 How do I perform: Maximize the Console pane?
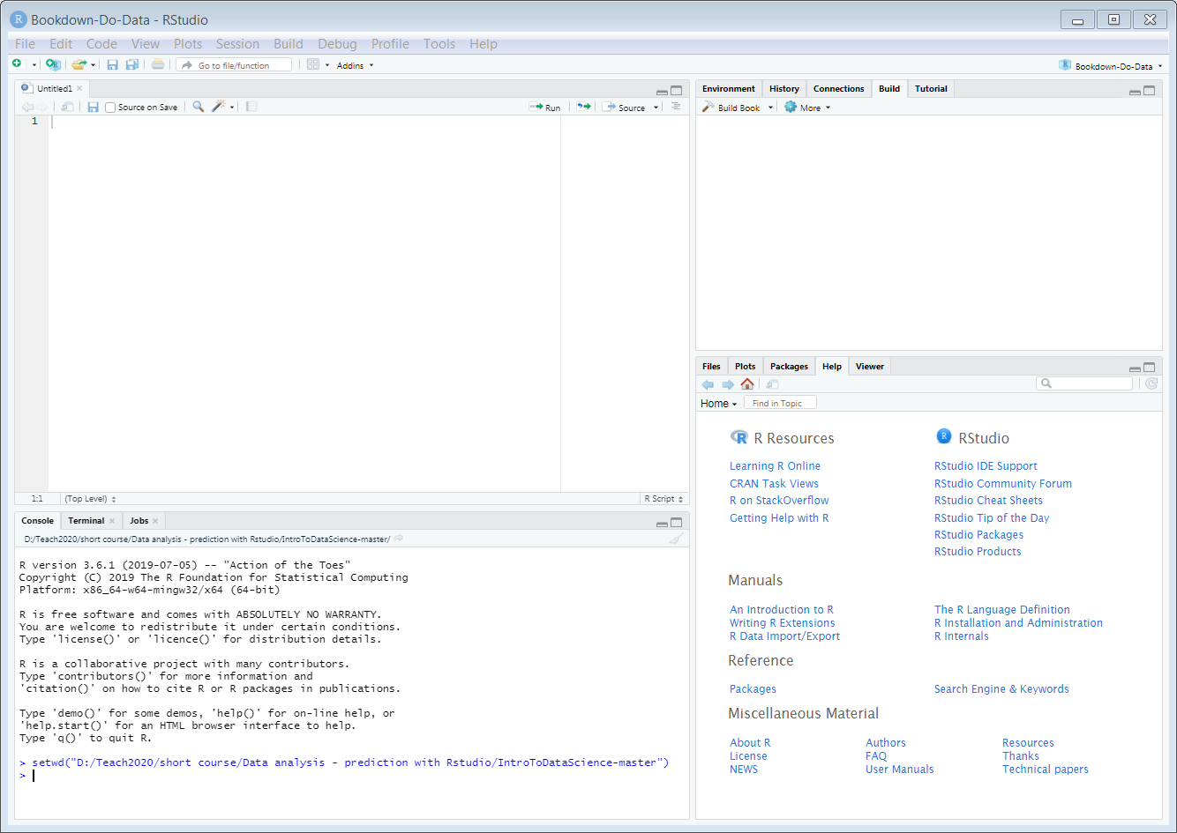click(x=677, y=522)
